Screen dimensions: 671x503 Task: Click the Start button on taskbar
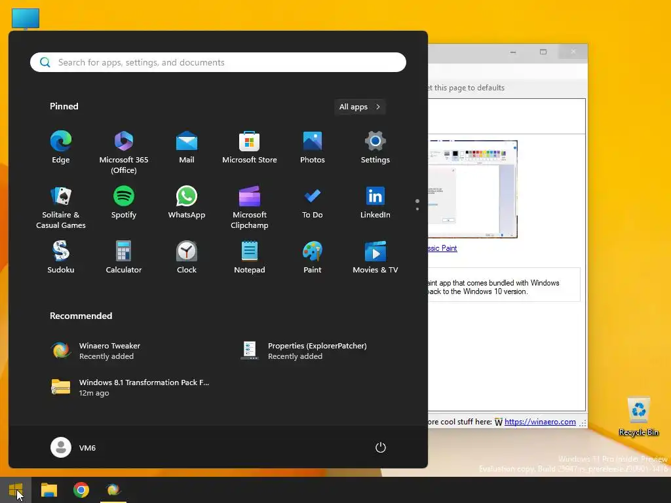tap(16, 490)
